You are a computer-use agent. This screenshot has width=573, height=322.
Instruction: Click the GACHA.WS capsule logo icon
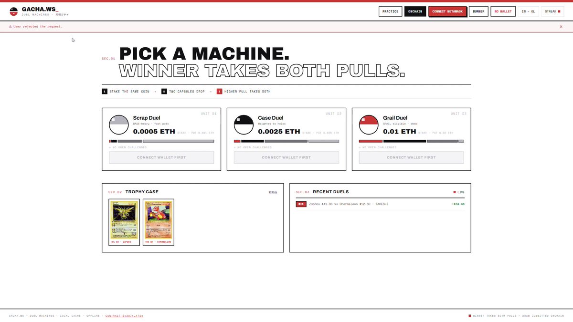tap(14, 11)
